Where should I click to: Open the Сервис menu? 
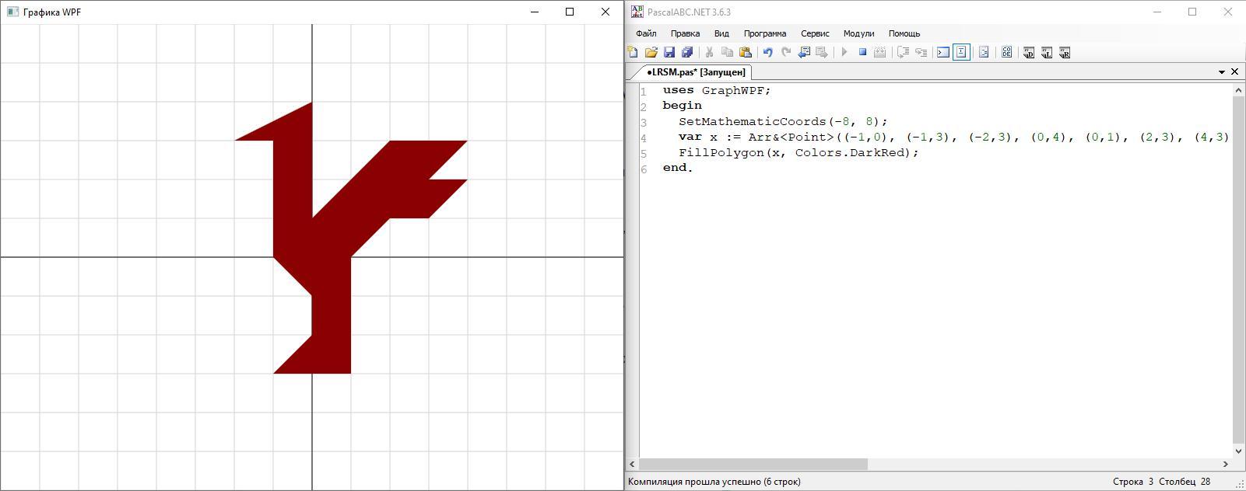click(x=815, y=33)
